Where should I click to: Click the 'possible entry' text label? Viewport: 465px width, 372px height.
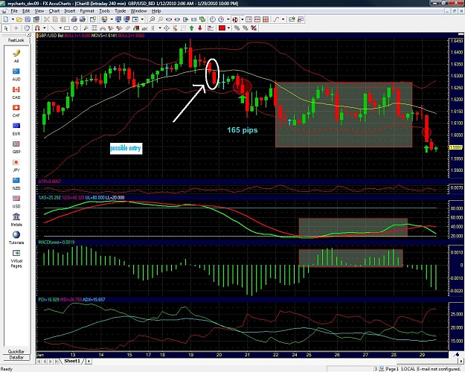126,148
